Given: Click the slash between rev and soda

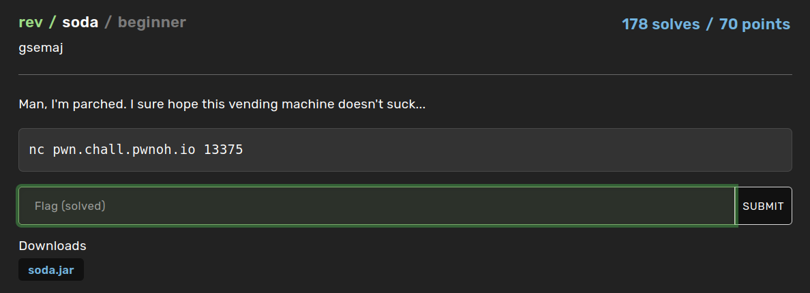Looking at the screenshot, I should tap(52, 22).
